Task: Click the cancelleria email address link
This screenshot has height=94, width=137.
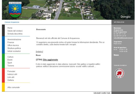Action: (123, 38)
